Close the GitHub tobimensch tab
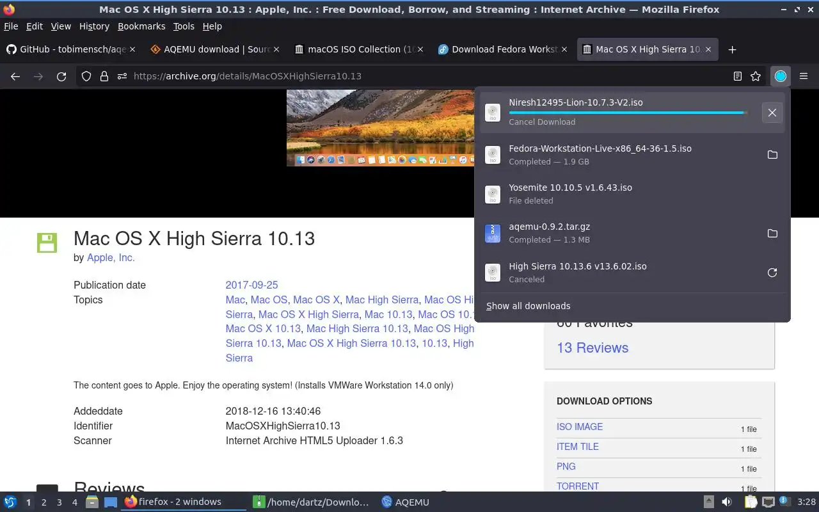 point(132,49)
